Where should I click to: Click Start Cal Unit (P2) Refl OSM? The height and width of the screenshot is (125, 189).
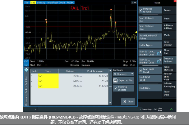150,53
